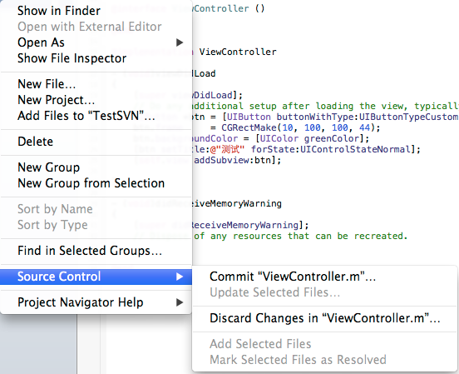Click the forState:UIControlStateNormal code line
The image size is (459, 374).
(307, 150)
